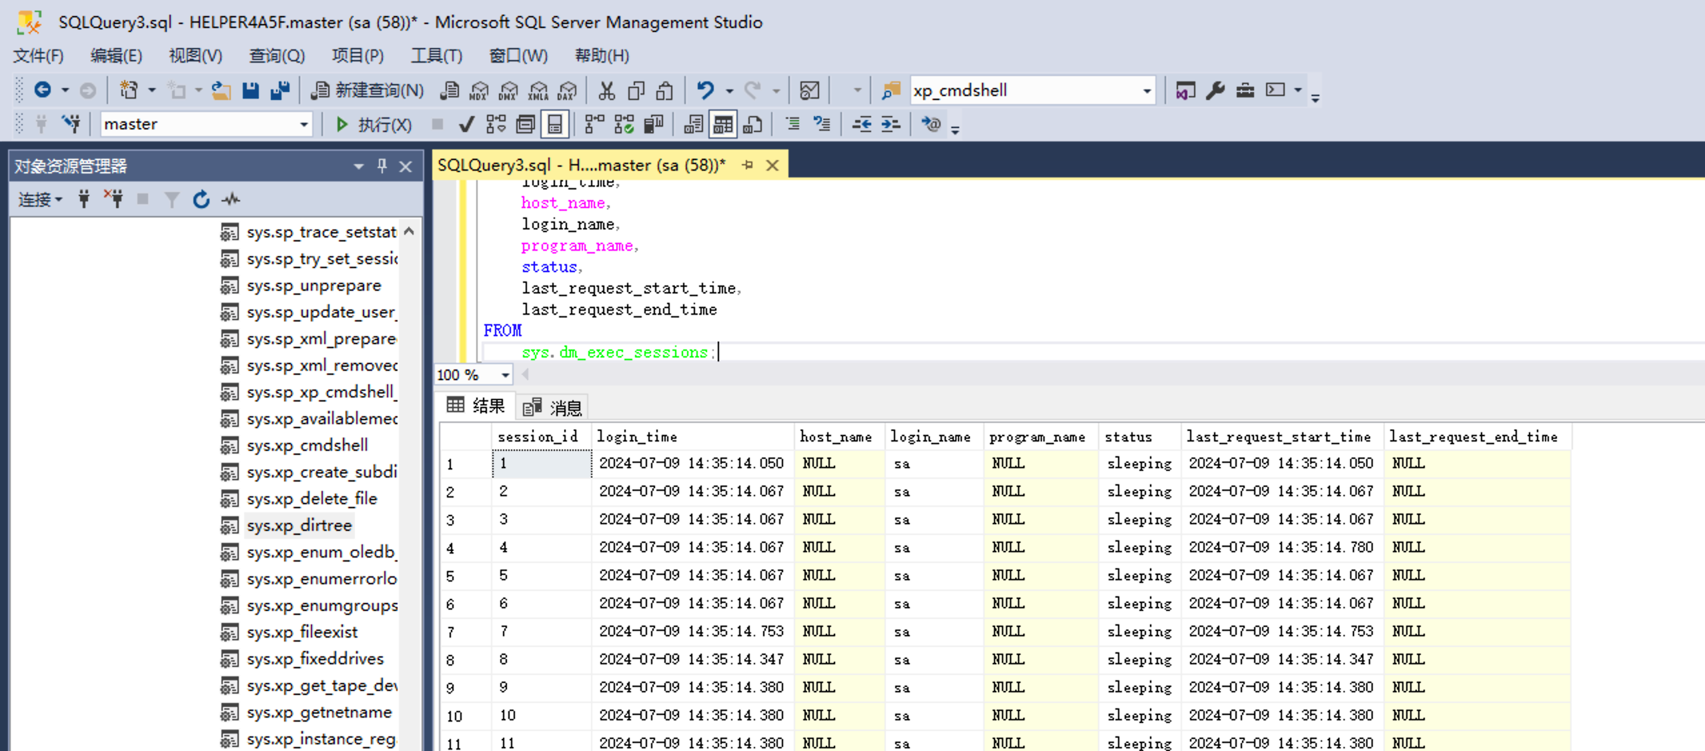1705x751 pixels.
Task: Click the MDX query icon
Action: (479, 90)
